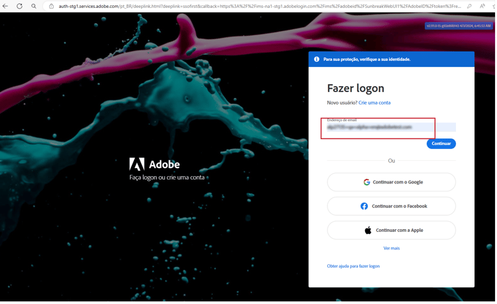The height and width of the screenshot is (304, 497).
Task: Click the info icon in the blue banner
Action: click(316, 59)
